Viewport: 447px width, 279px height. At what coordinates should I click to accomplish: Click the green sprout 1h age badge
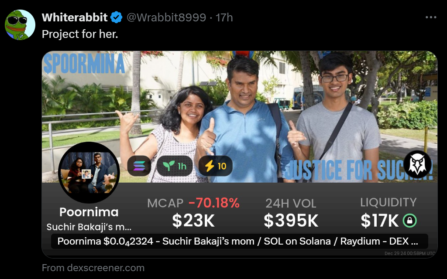pos(175,166)
